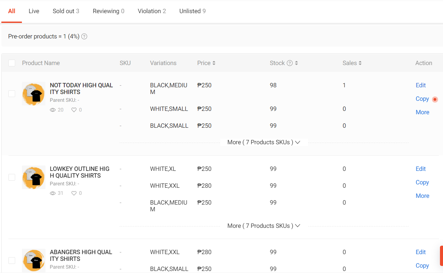
Task: Toggle the select-all checkbox in table header
Action: click(12, 63)
